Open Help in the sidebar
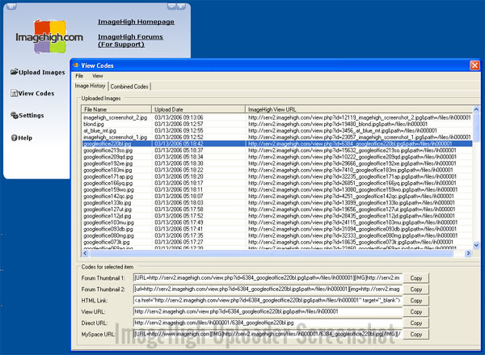 21,137
